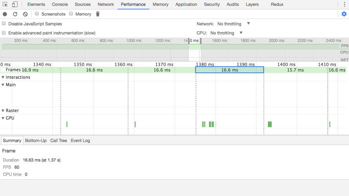The width and height of the screenshot is (349, 196).
Task: Open capture settings via blue gear icon
Action: pos(344,14)
